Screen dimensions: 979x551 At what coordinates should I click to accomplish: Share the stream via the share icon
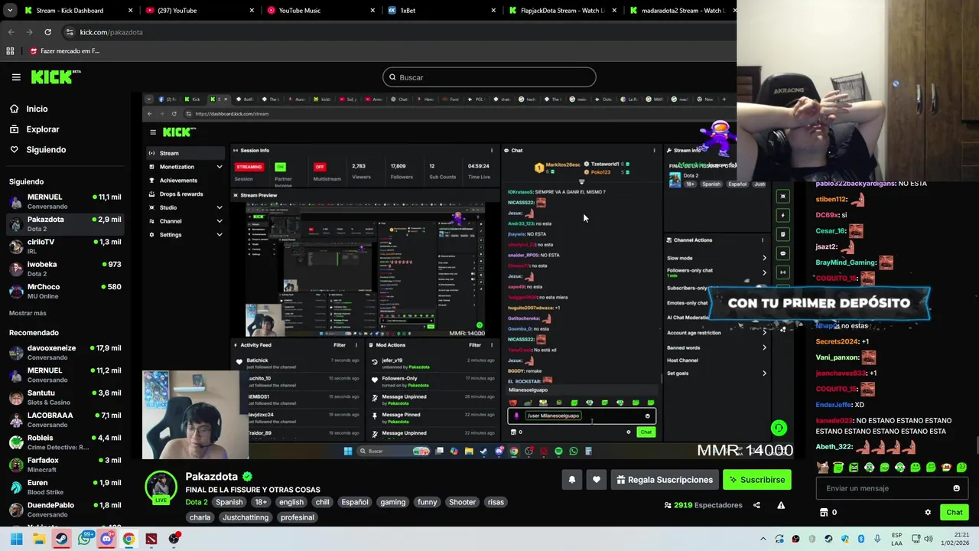pos(756,505)
